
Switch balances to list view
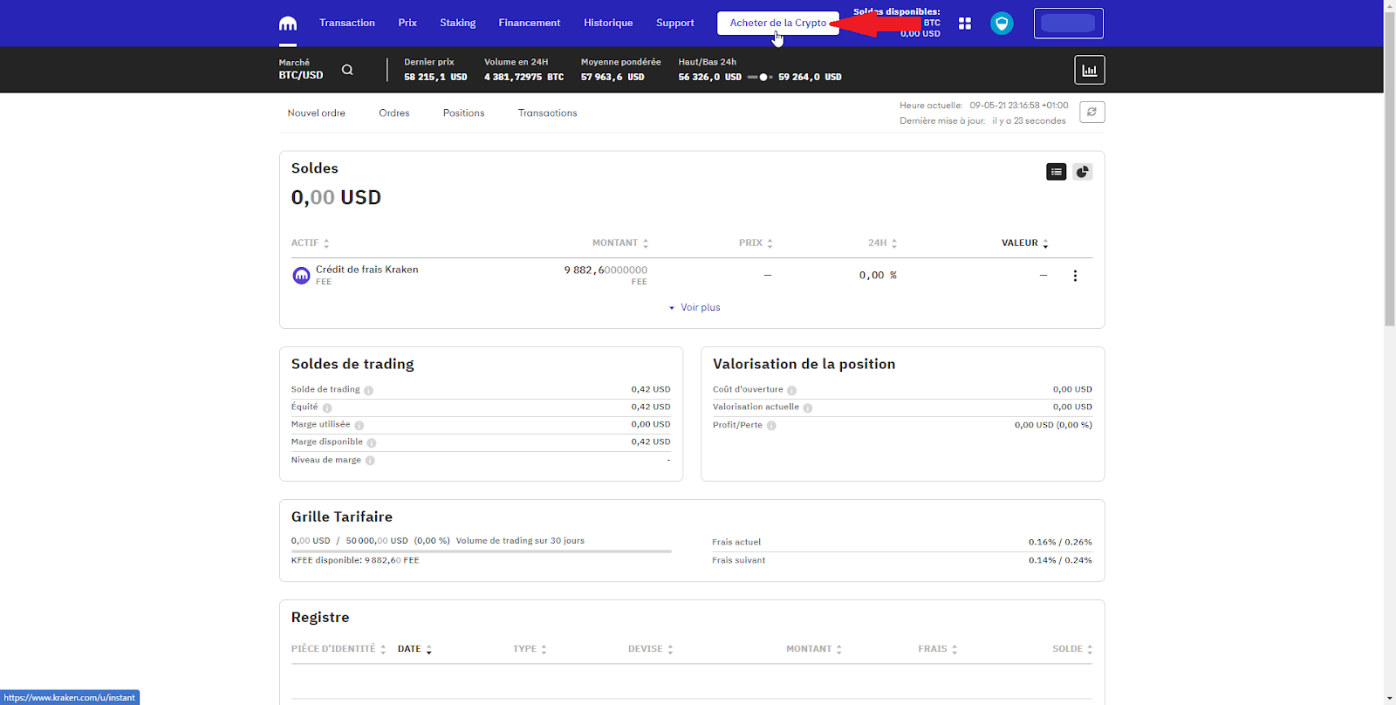point(1057,172)
